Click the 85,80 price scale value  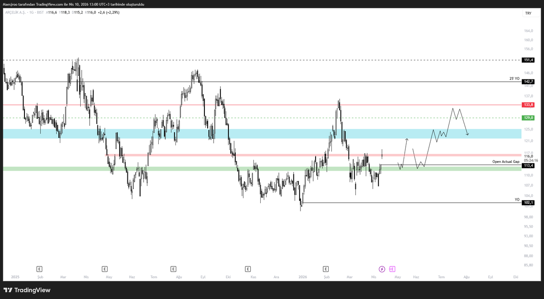529,265
